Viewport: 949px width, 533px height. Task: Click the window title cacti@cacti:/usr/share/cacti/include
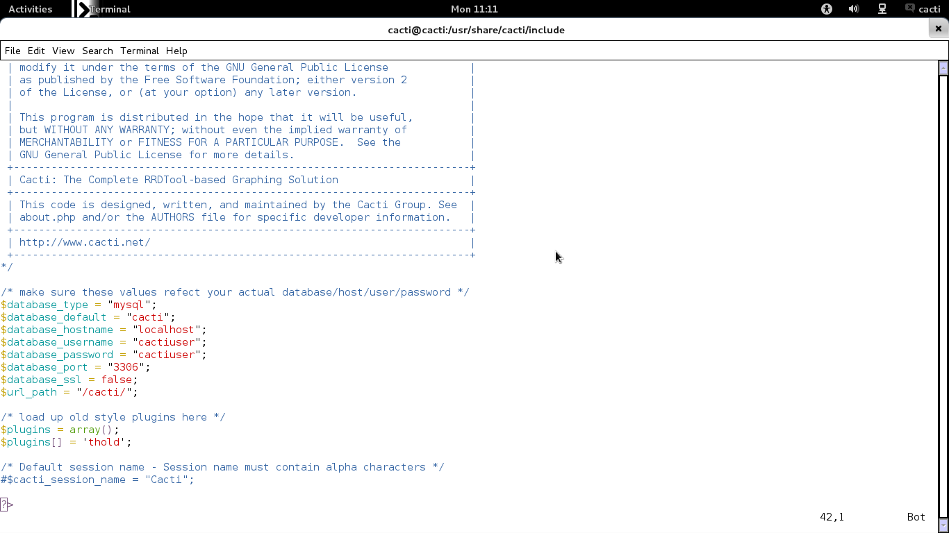click(x=476, y=30)
